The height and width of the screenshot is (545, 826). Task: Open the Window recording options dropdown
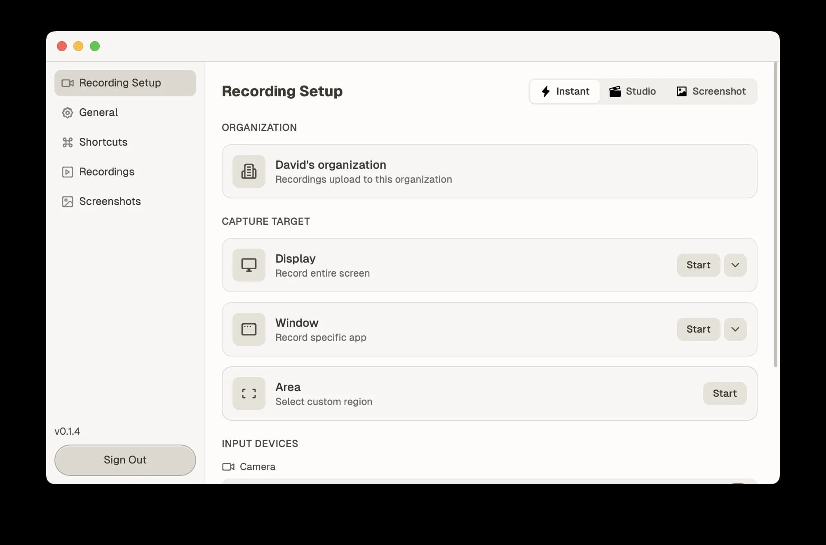point(735,329)
